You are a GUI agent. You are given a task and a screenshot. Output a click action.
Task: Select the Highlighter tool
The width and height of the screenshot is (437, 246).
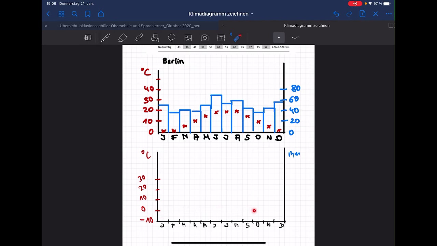pos(139,38)
